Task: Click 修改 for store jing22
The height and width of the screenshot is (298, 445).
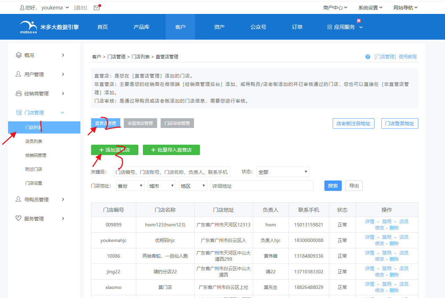Action: pos(380,275)
